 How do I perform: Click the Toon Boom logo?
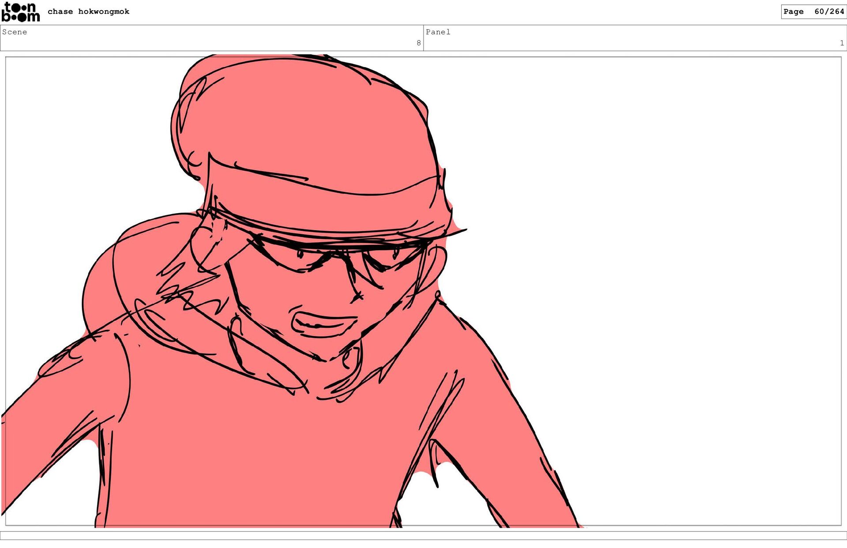coord(21,12)
